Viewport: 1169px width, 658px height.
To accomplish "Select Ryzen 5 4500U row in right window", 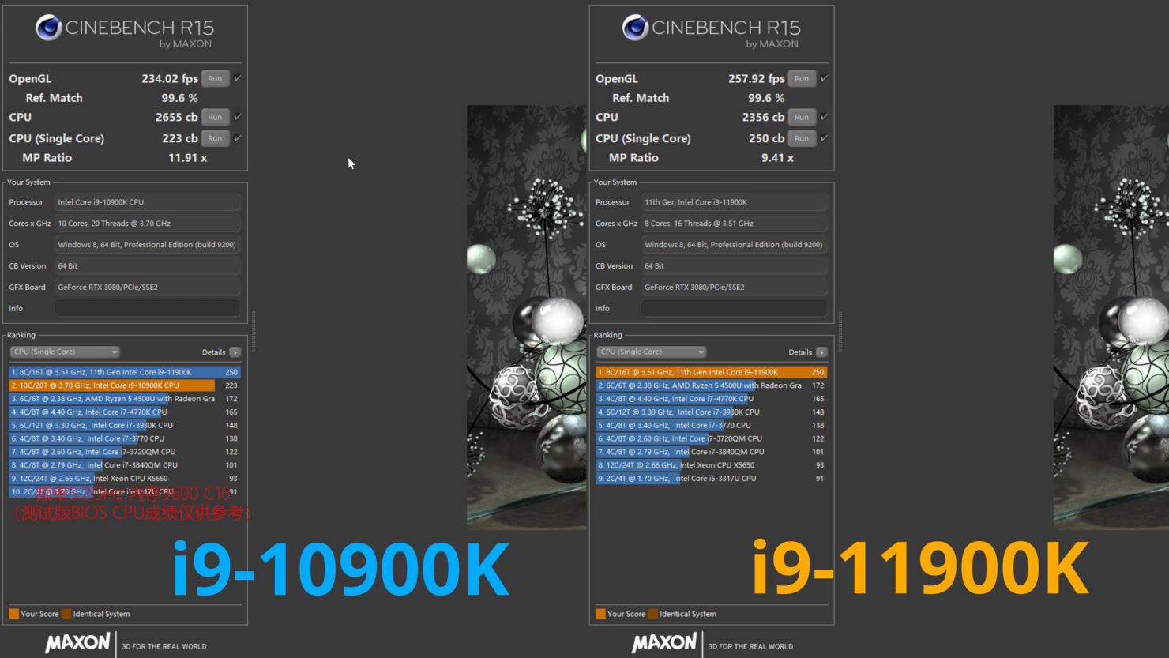I will (x=712, y=385).
